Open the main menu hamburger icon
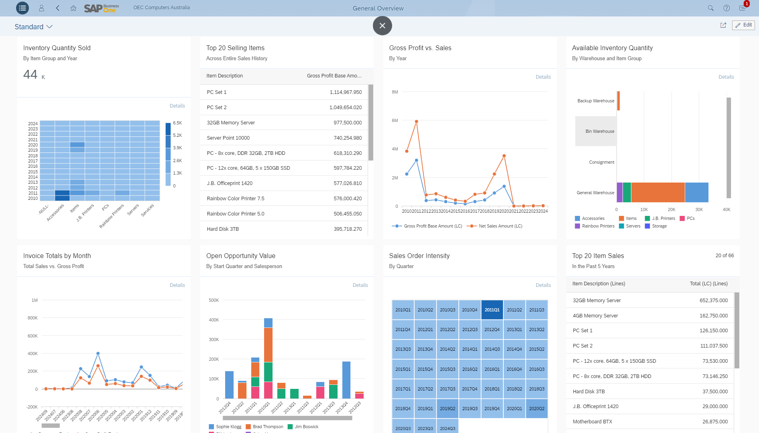 pos(22,8)
